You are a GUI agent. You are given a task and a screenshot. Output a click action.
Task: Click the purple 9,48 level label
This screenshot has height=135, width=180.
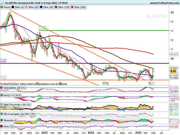[3, 61]
